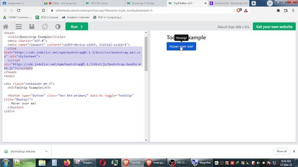Switch to Tryit Editor Brave taskbar window
The image size is (298, 167).
point(132,163)
